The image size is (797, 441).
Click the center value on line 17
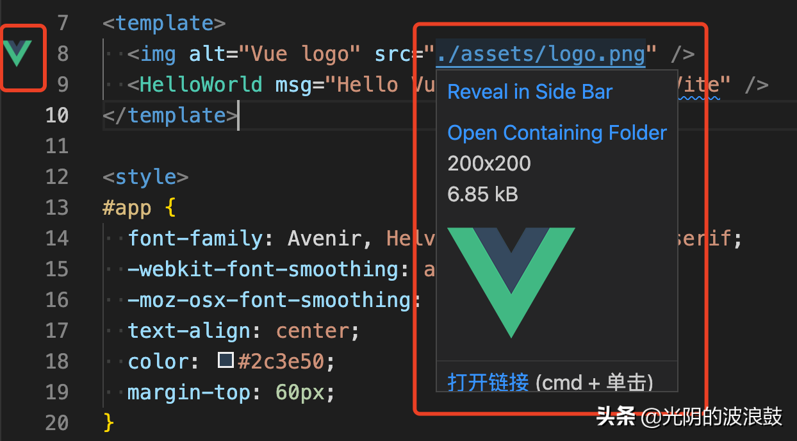[x=313, y=331]
